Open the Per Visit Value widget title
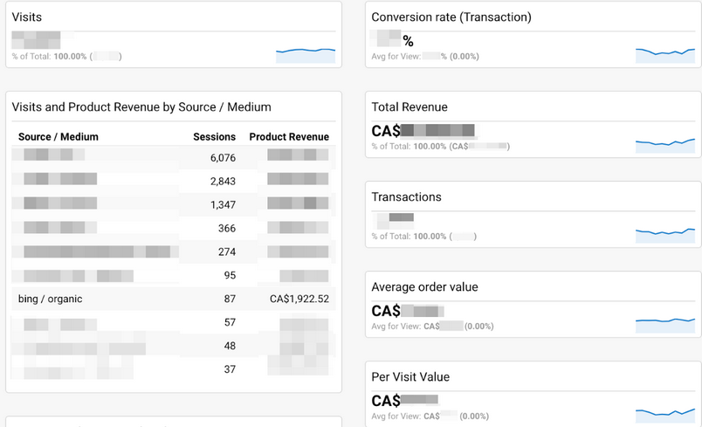Screen dimensions: 702x427 410,376
